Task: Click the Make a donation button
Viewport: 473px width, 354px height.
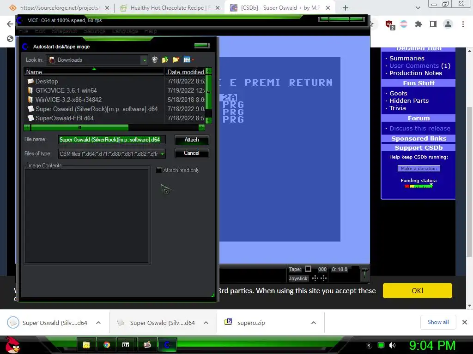Action: [x=418, y=169]
